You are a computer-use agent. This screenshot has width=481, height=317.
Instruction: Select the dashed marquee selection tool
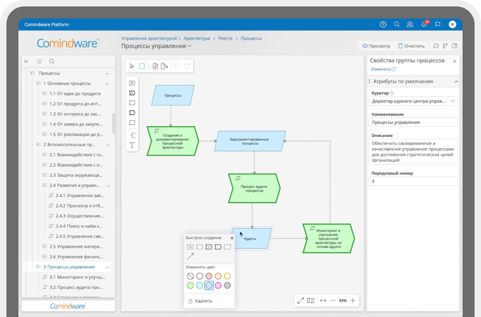(x=142, y=66)
